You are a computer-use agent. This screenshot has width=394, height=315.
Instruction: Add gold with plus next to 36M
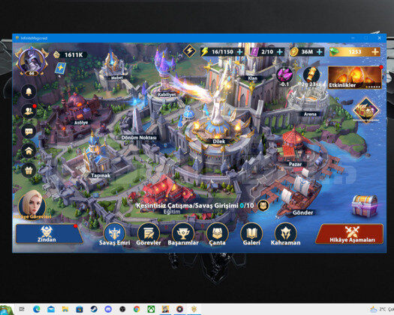click(x=320, y=52)
